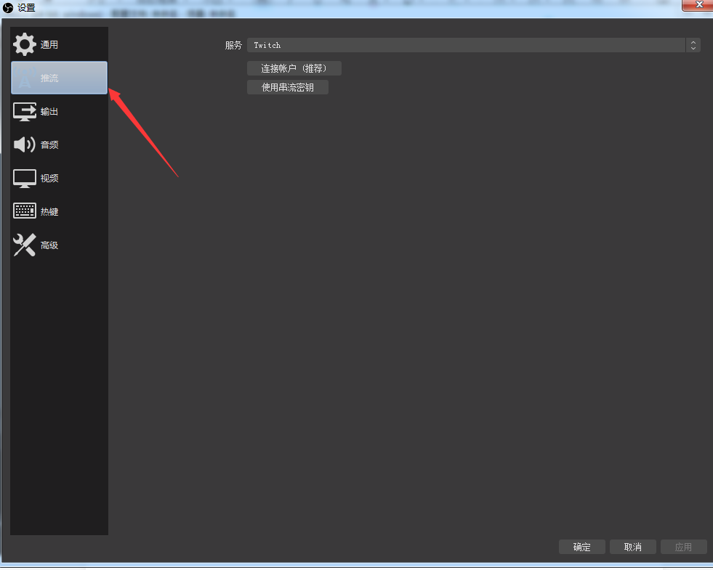The width and height of the screenshot is (713, 570).
Task: Select the 热键 text label in the sidebar
Action: pyautogui.click(x=49, y=212)
